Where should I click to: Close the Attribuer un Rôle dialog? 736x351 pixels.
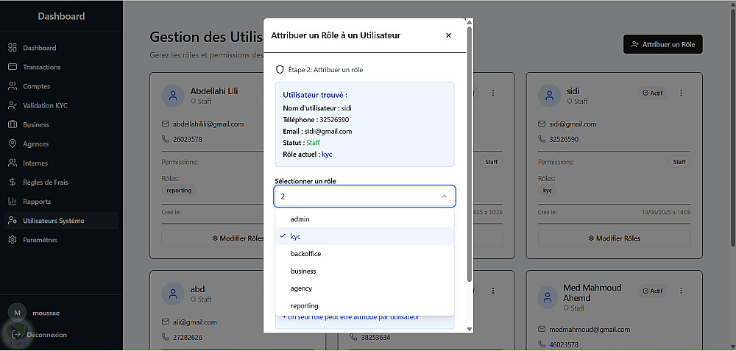pos(448,35)
